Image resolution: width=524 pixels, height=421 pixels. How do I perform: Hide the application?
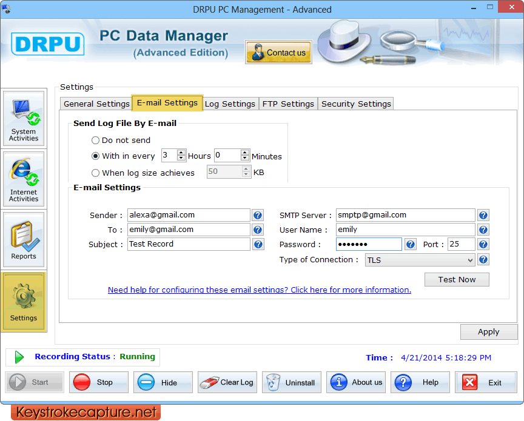tap(163, 382)
